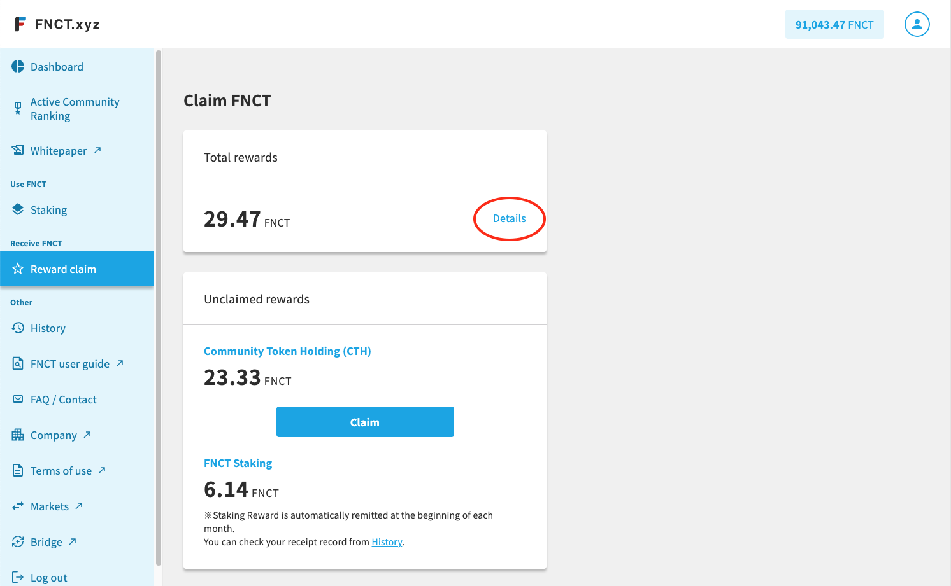951x586 pixels.
Task: View Details of total rewards
Action: pos(510,218)
